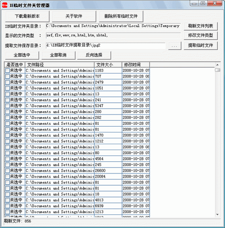Click the 下载最新版本 button

27,16
